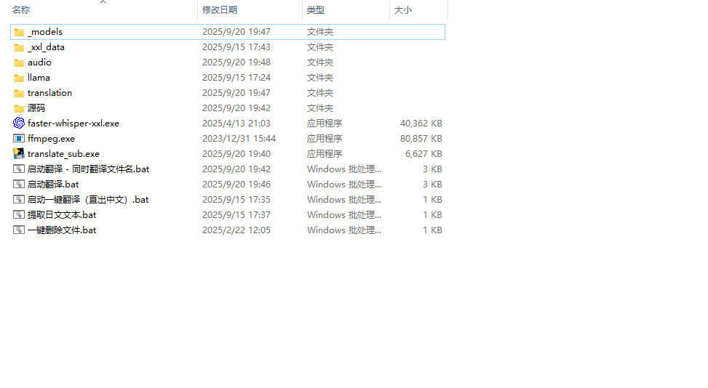
Task: Click the 启动一键翻译（直出中文）.bat file icon
Action: [x=18, y=200]
